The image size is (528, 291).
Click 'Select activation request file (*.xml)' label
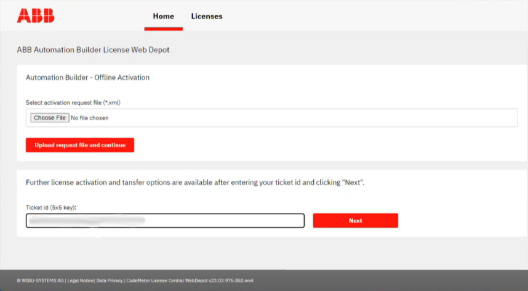[x=73, y=103]
